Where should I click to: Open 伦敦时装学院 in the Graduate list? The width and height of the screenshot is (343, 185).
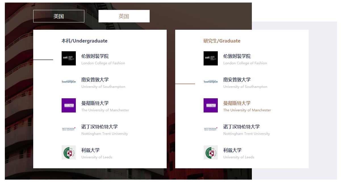pyautogui.click(x=237, y=56)
